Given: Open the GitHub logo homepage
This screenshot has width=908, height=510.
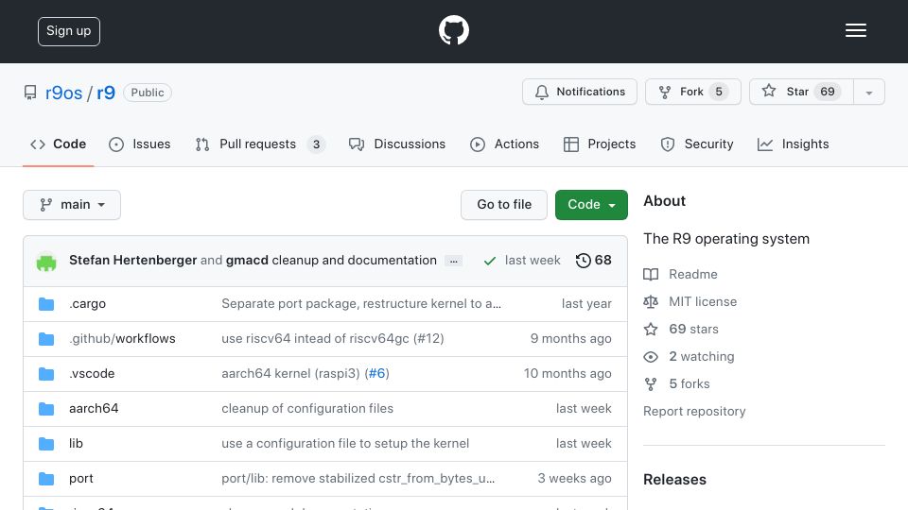Looking at the screenshot, I should click(453, 30).
